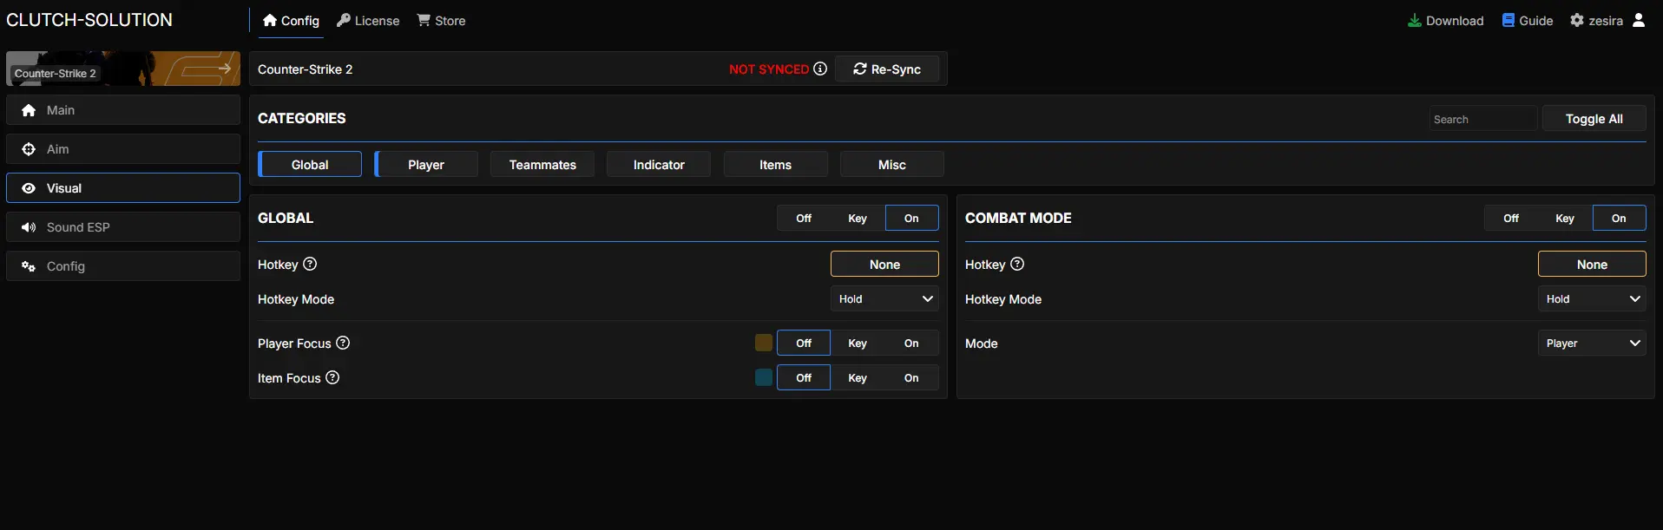Click the Combat Mode Hotkey help icon

click(x=1017, y=264)
